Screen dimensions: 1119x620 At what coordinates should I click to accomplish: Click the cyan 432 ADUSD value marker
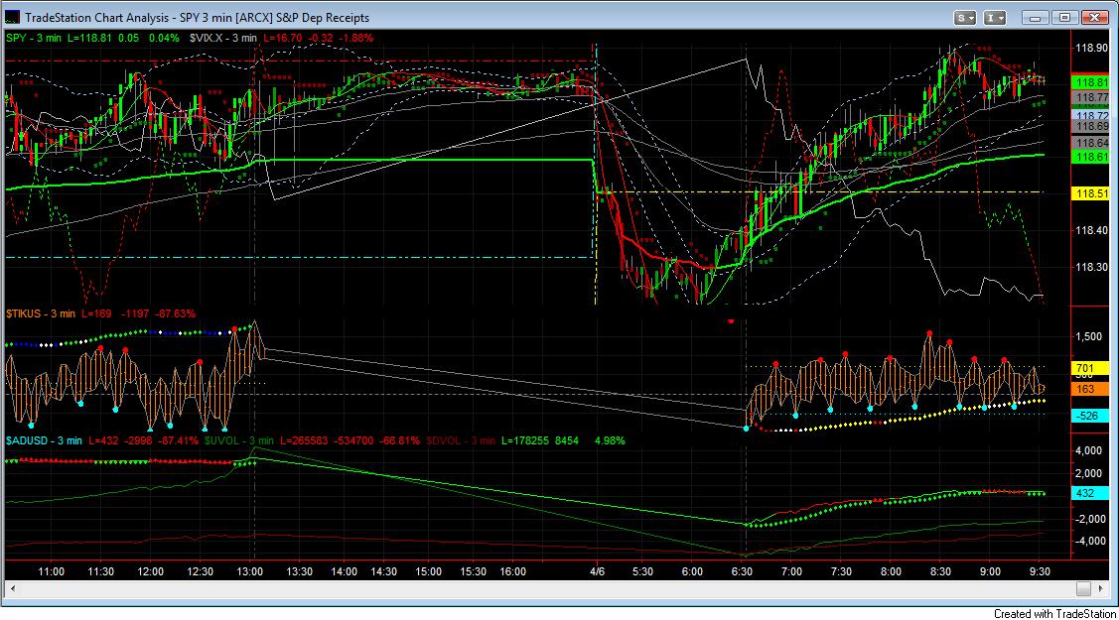tap(1091, 493)
